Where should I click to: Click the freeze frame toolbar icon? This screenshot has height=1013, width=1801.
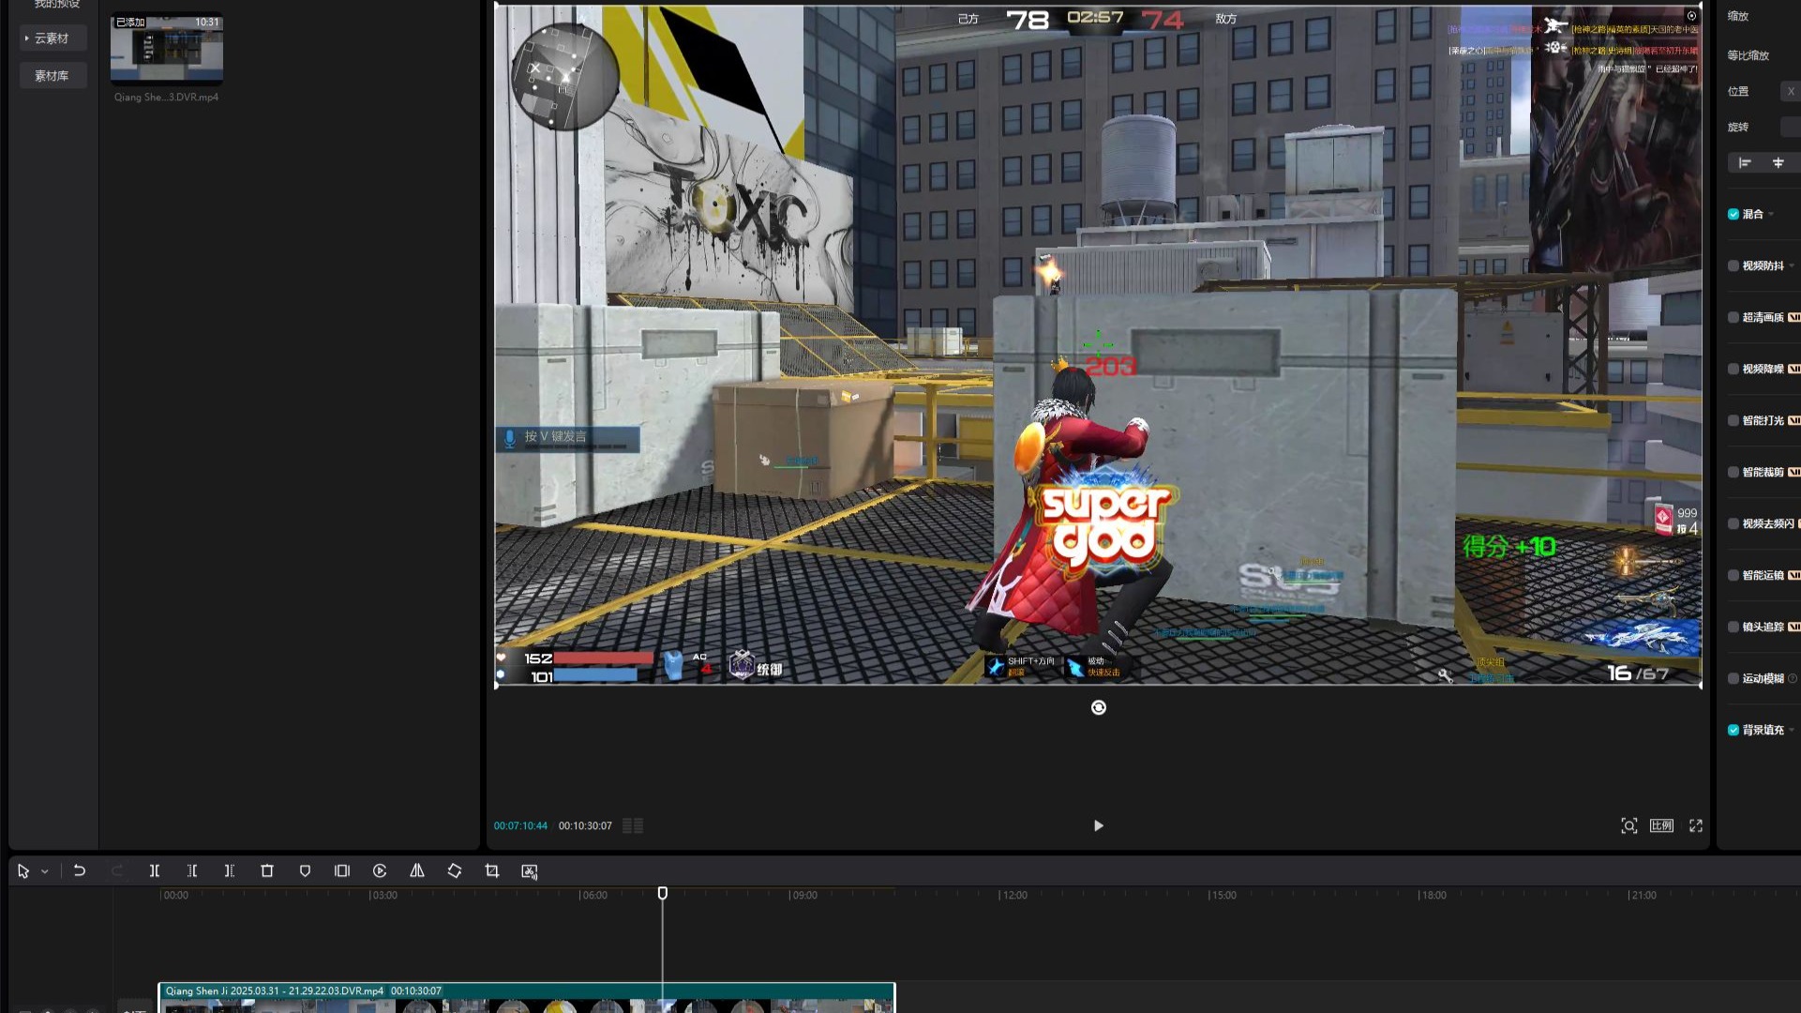342,871
